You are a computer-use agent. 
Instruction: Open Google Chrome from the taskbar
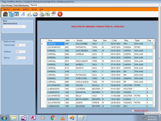pos(53,118)
